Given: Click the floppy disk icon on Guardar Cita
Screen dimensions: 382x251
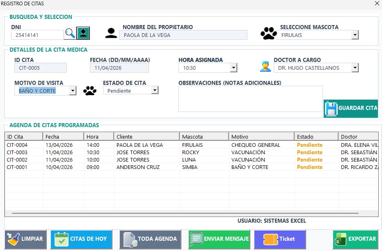Looking at the screenshot, I should tap(331, 108).
